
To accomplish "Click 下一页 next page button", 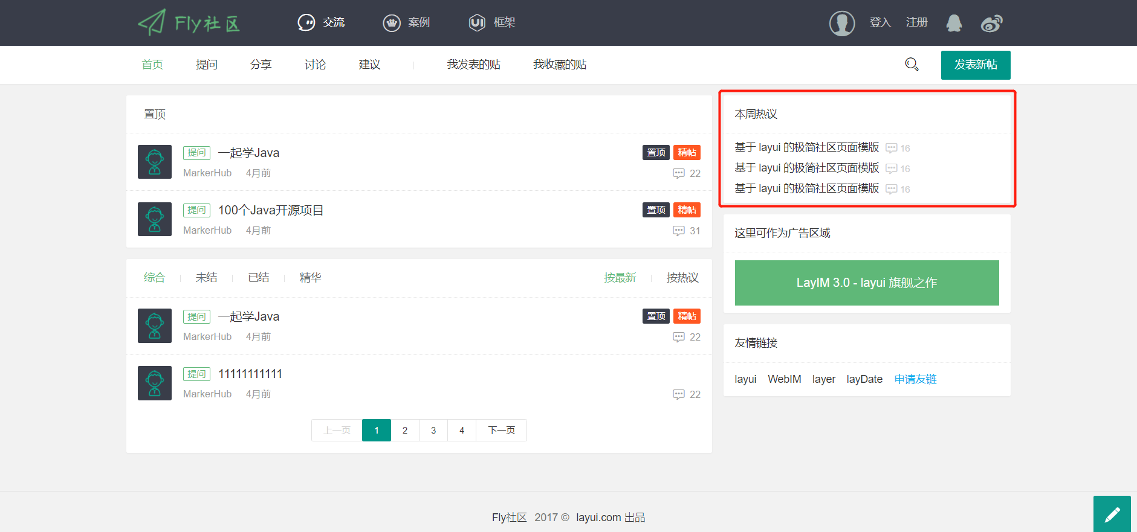I will coord(502,431).
